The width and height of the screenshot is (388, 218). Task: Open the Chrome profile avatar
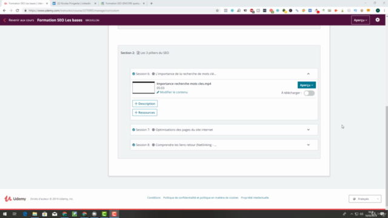click(x=378, y=11)
